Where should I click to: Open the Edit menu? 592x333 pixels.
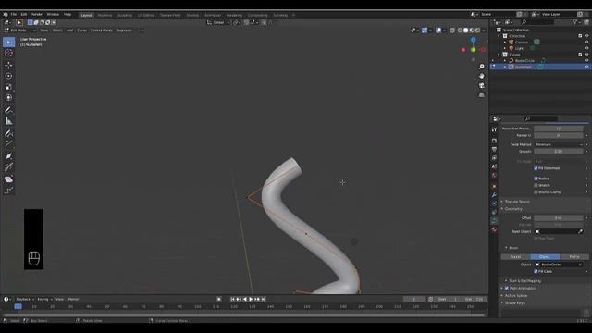[x=24, y=15]
